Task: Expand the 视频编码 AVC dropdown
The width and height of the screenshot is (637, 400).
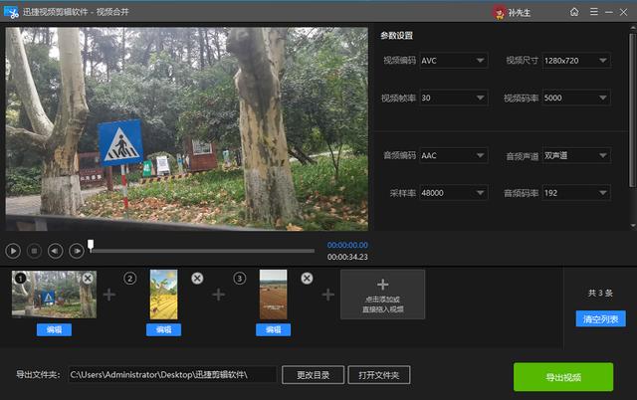Action: point(453,61)
